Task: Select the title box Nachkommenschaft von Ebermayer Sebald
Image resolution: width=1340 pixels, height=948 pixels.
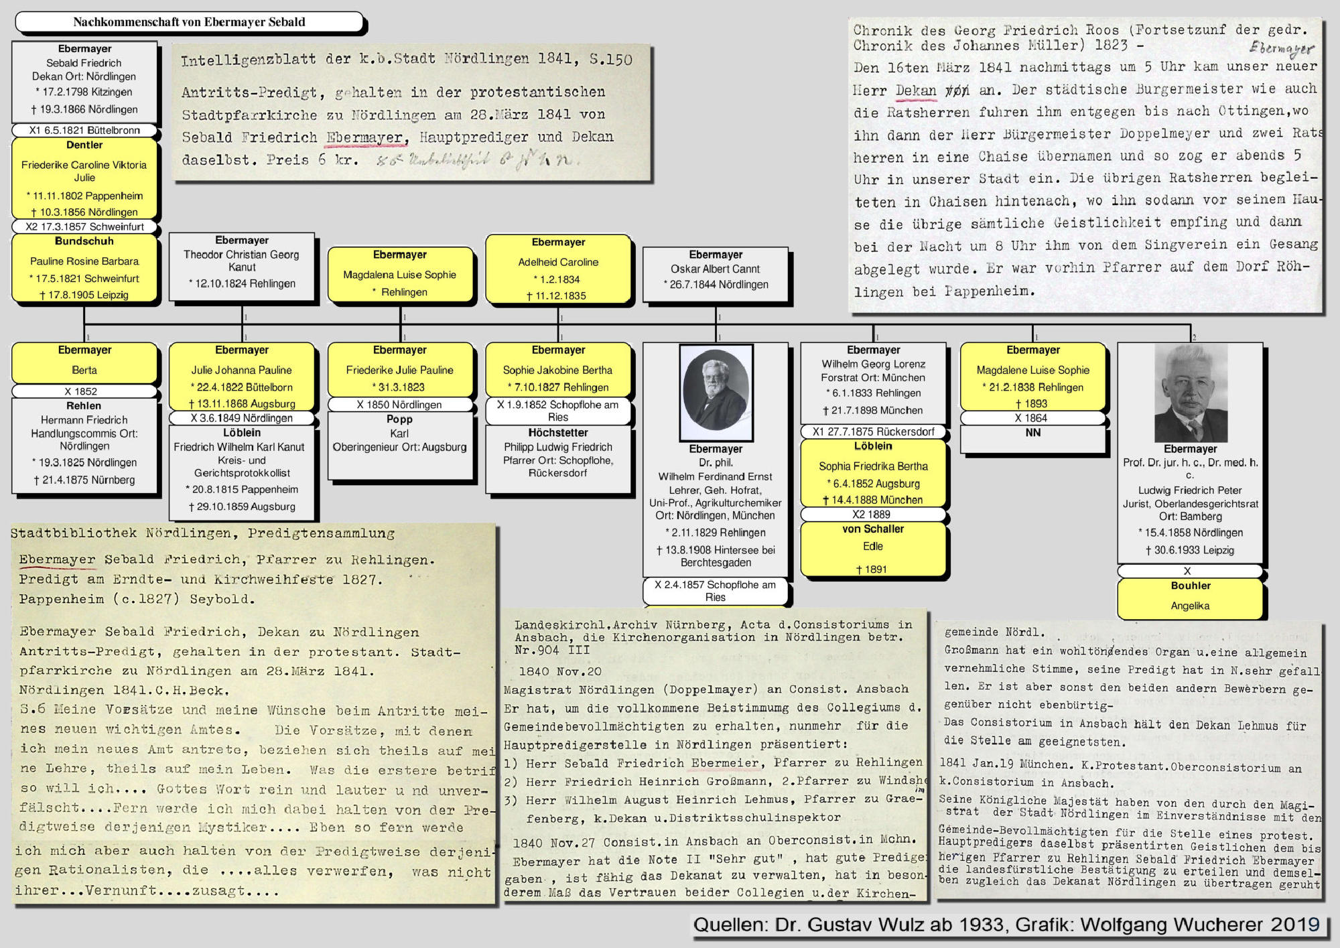Action: tap(189, 22)
